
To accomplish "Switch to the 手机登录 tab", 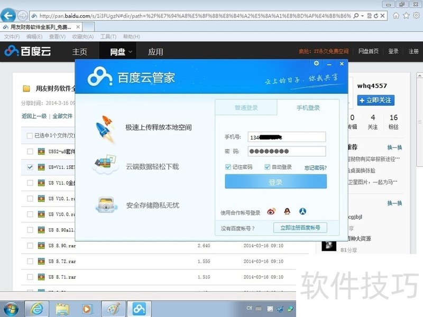I will click(308, 108).
